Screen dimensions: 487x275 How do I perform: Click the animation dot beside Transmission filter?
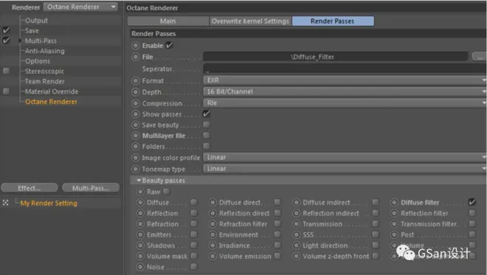(394, 224)
